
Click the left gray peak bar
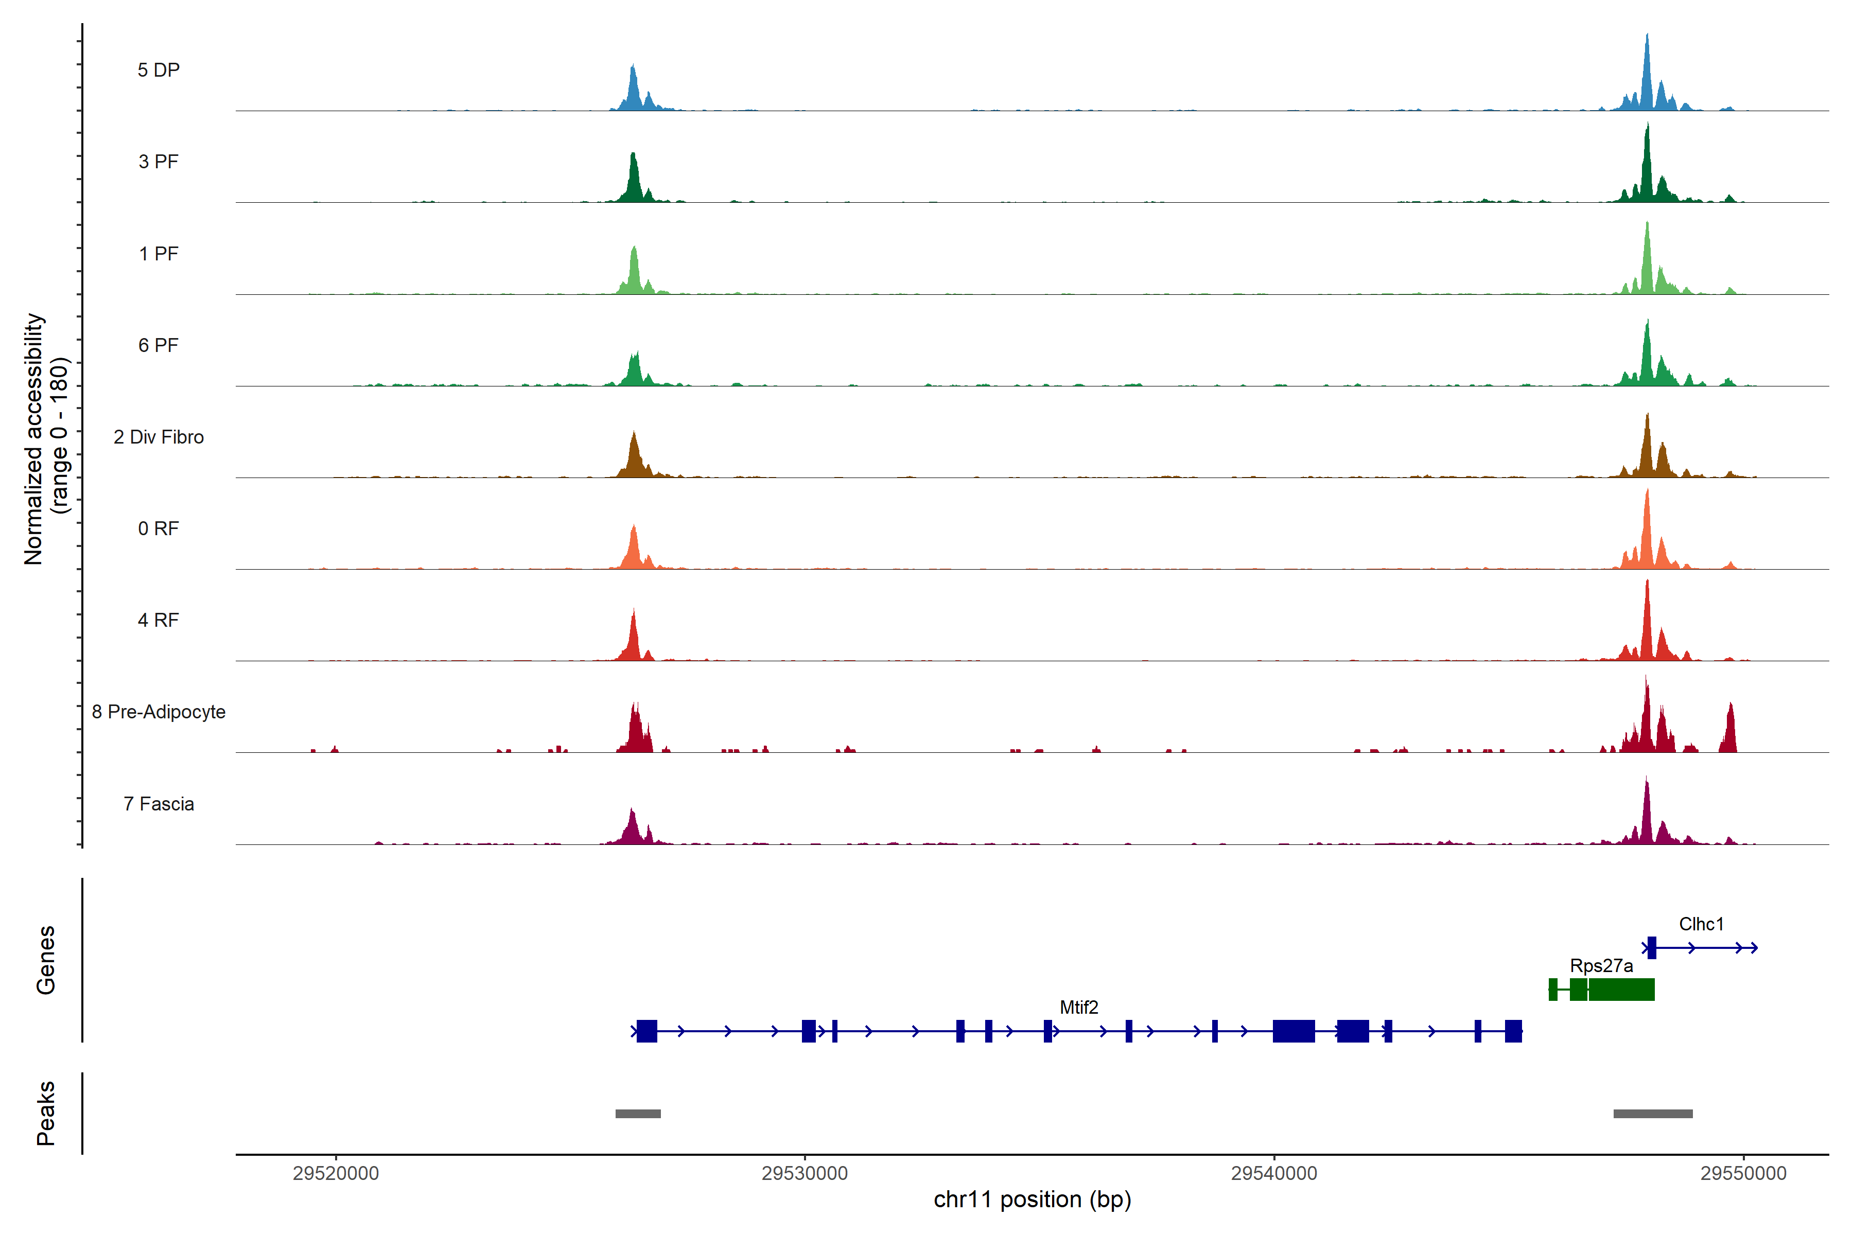637,1114
